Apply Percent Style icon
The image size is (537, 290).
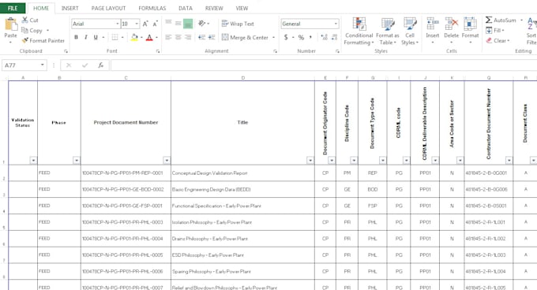point(301,37)
